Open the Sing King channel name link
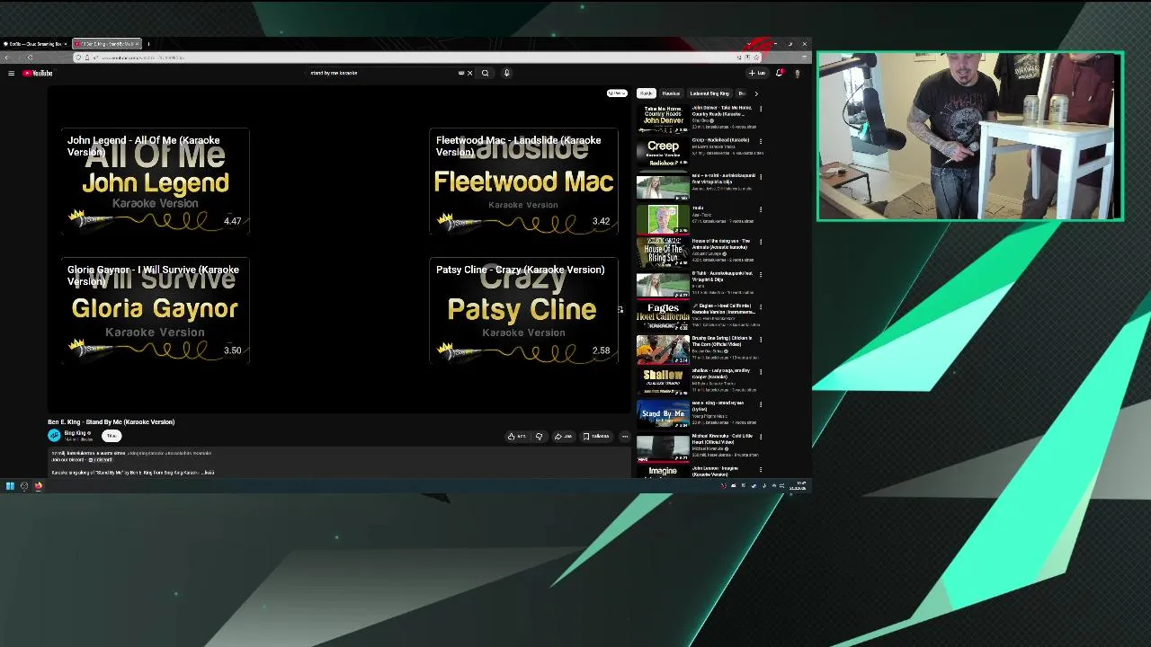 coord(76,433)
